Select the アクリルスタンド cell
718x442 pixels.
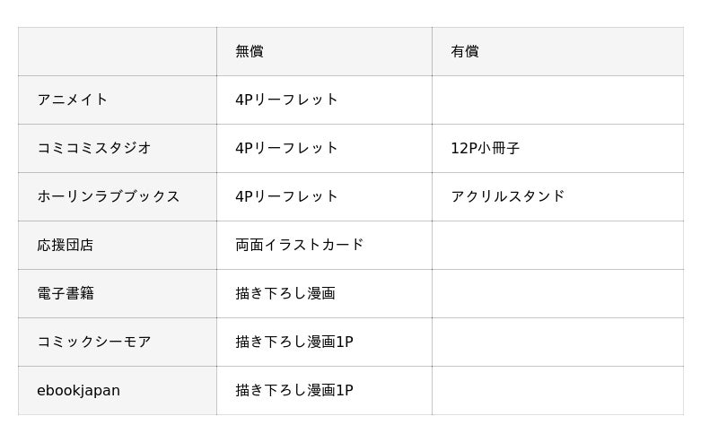click(508, 196)
